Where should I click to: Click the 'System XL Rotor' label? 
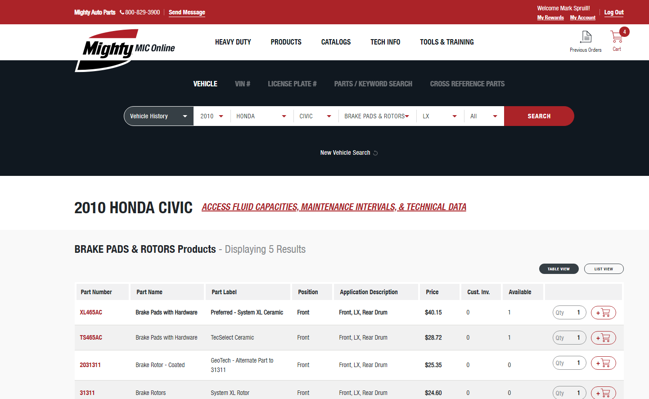click(x=230, y=393)
